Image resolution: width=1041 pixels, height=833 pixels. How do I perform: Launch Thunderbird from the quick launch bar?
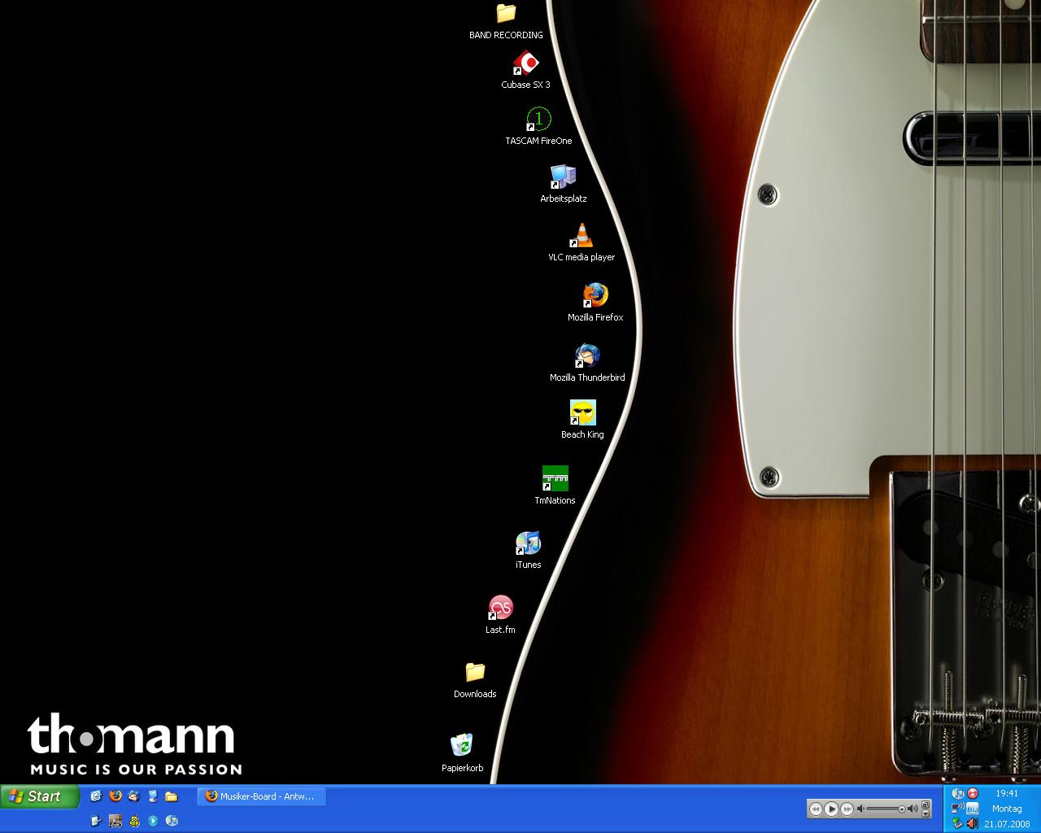(x=134, y=796)
